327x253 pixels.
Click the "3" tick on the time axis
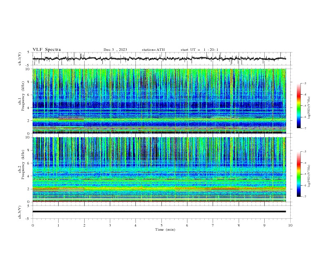tap(110, 225)
